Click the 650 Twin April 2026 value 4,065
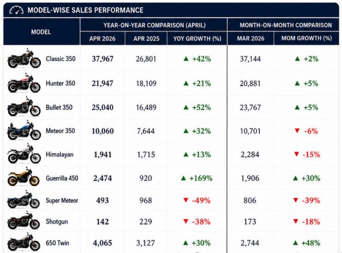The height and width of the screenshot is (253, 342). [102, 243]
